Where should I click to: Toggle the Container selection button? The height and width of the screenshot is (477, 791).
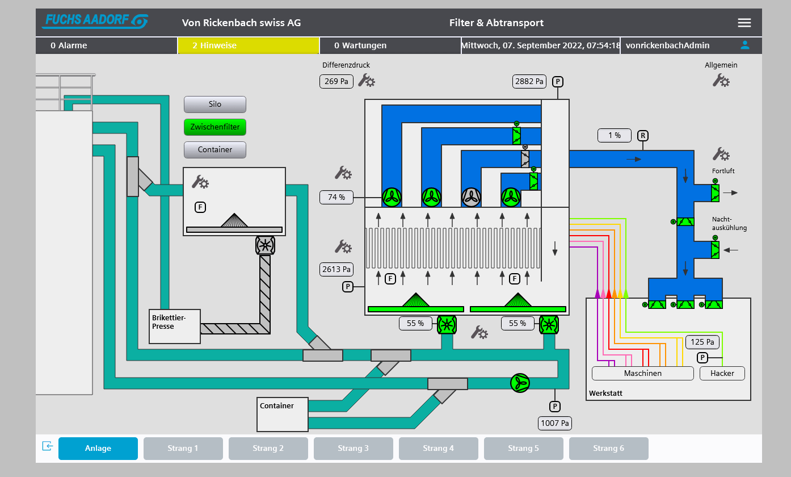tap(214, 150)
